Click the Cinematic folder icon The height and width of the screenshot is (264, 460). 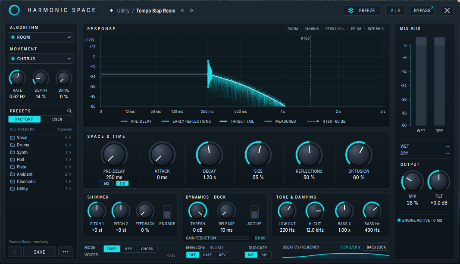coord(13,182)
